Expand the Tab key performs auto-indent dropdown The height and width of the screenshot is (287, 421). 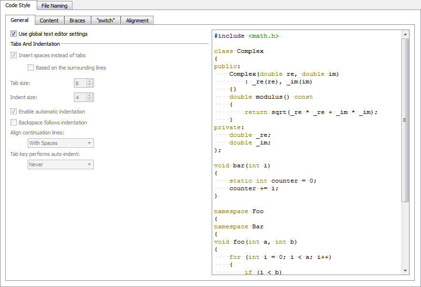pyautogui.click(x=61, y=164)
